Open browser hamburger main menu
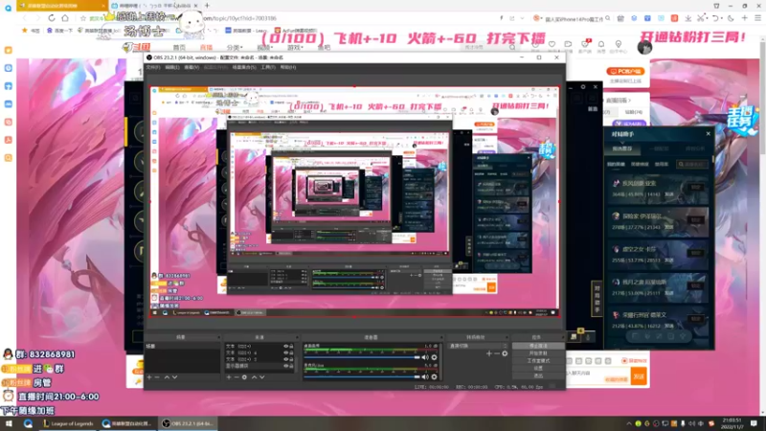This screenshot has height=431, width=766. coord(757,18)
